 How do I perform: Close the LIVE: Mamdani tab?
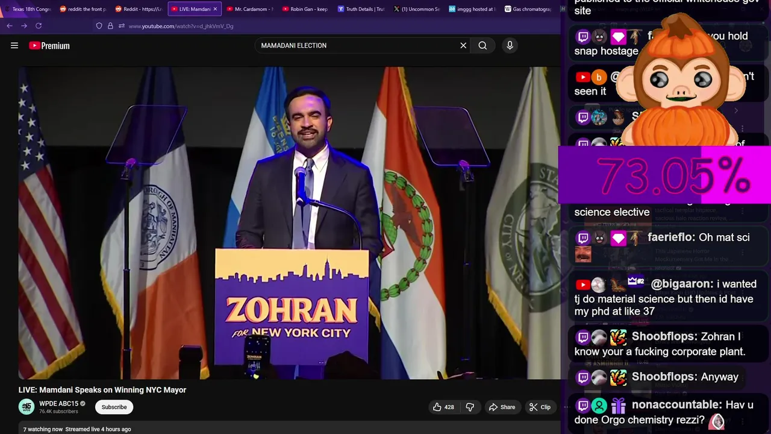click(215, 9)
